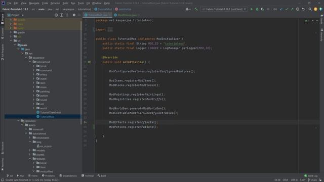324x182 pixels.
Task: Open the Git tool window tab
Action: (10, 176)
